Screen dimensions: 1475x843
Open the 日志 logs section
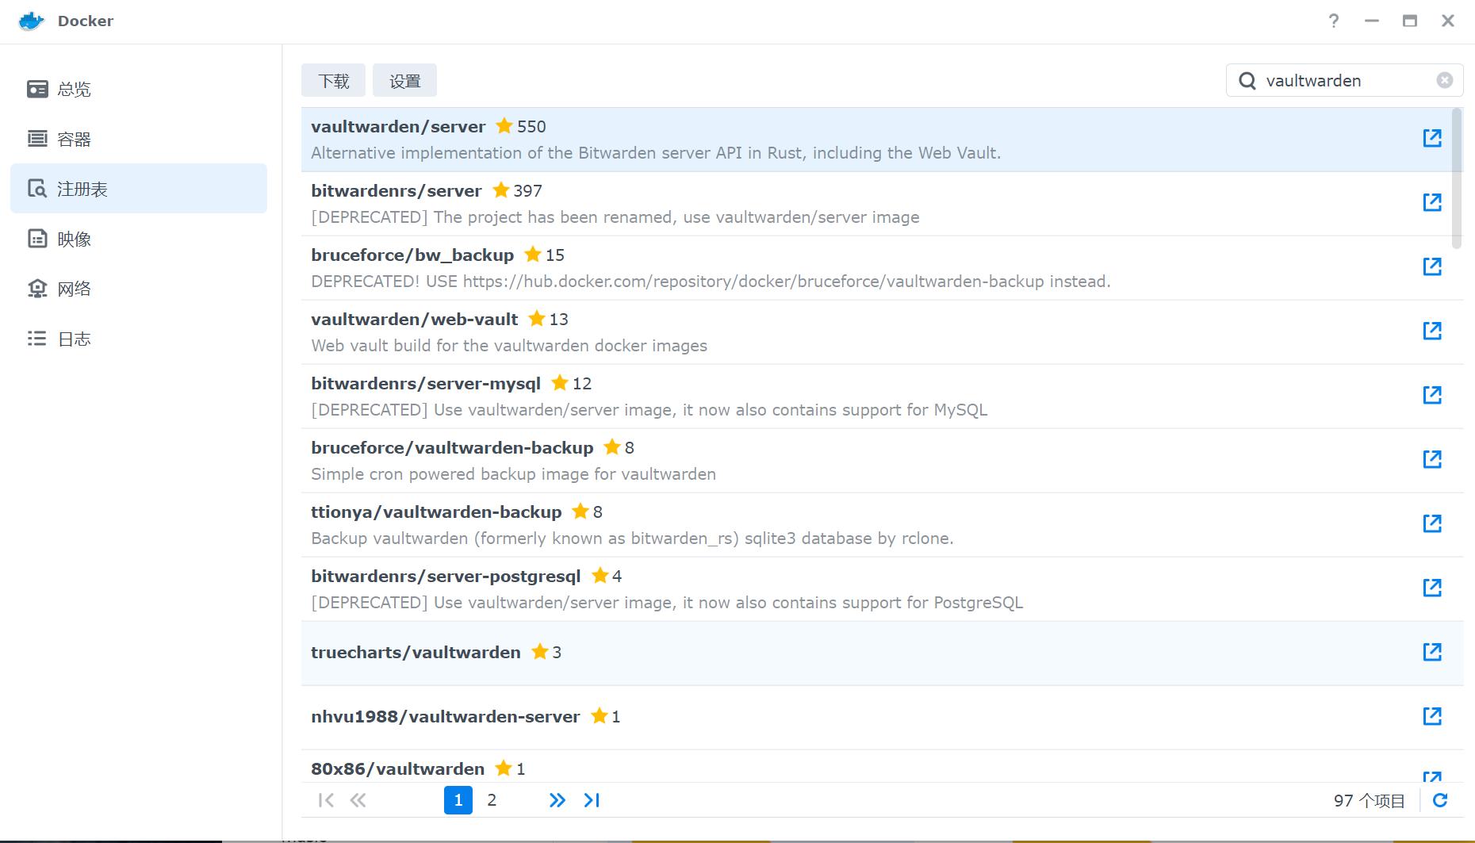[139, 339]
